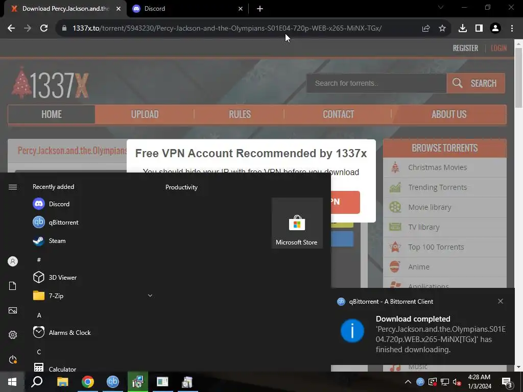Dismiss the qBittorrent notification

501,301
